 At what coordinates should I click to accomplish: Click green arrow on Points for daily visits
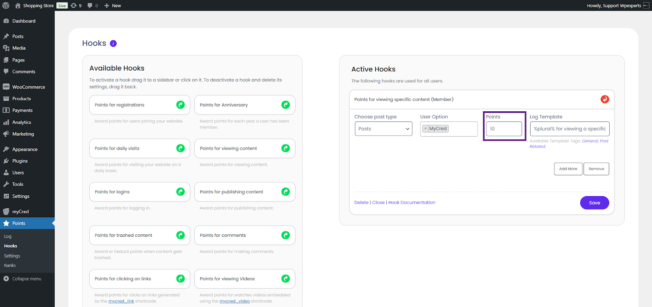pos(181,148)
